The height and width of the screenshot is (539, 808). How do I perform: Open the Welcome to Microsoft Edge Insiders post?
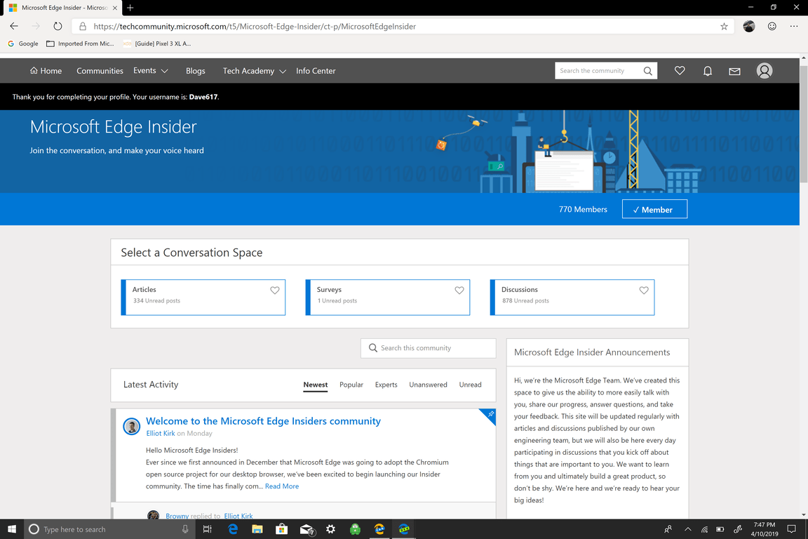(263, 421)
